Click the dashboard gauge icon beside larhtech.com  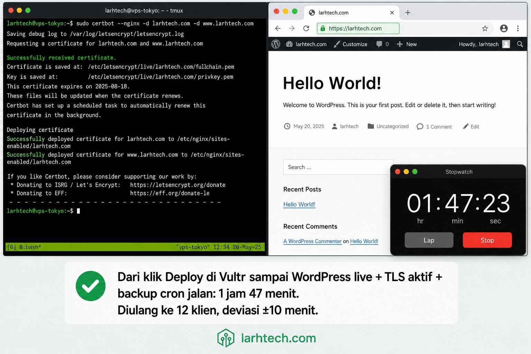[x=289, y=44]
